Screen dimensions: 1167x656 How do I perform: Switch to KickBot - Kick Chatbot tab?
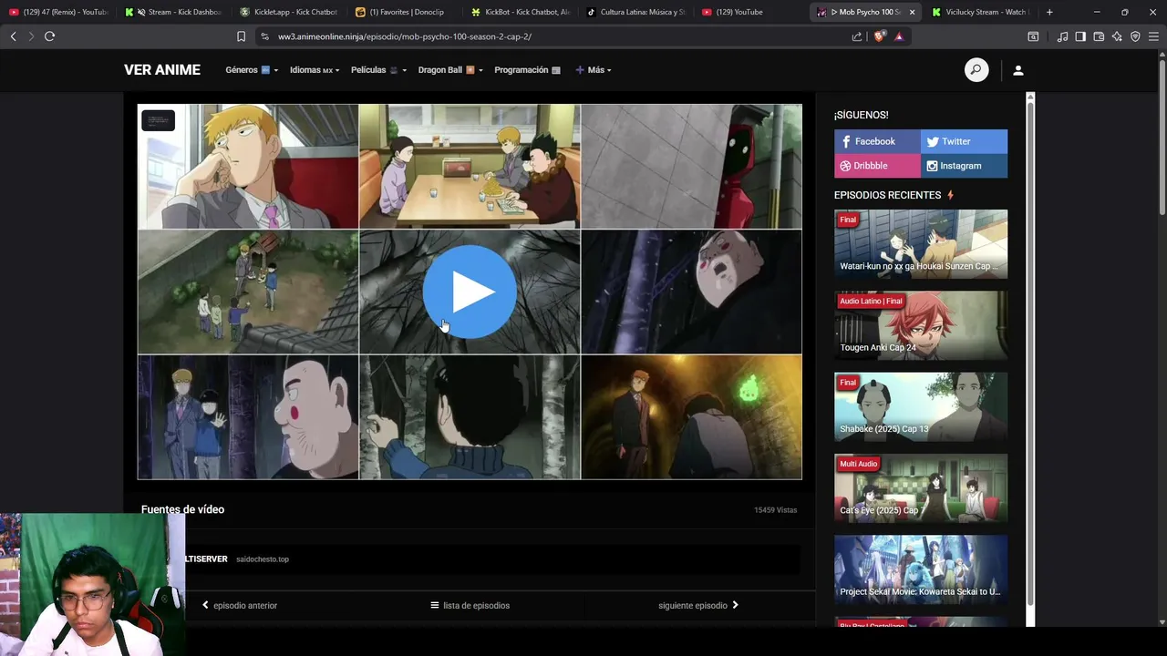click(x=521, y=12)
